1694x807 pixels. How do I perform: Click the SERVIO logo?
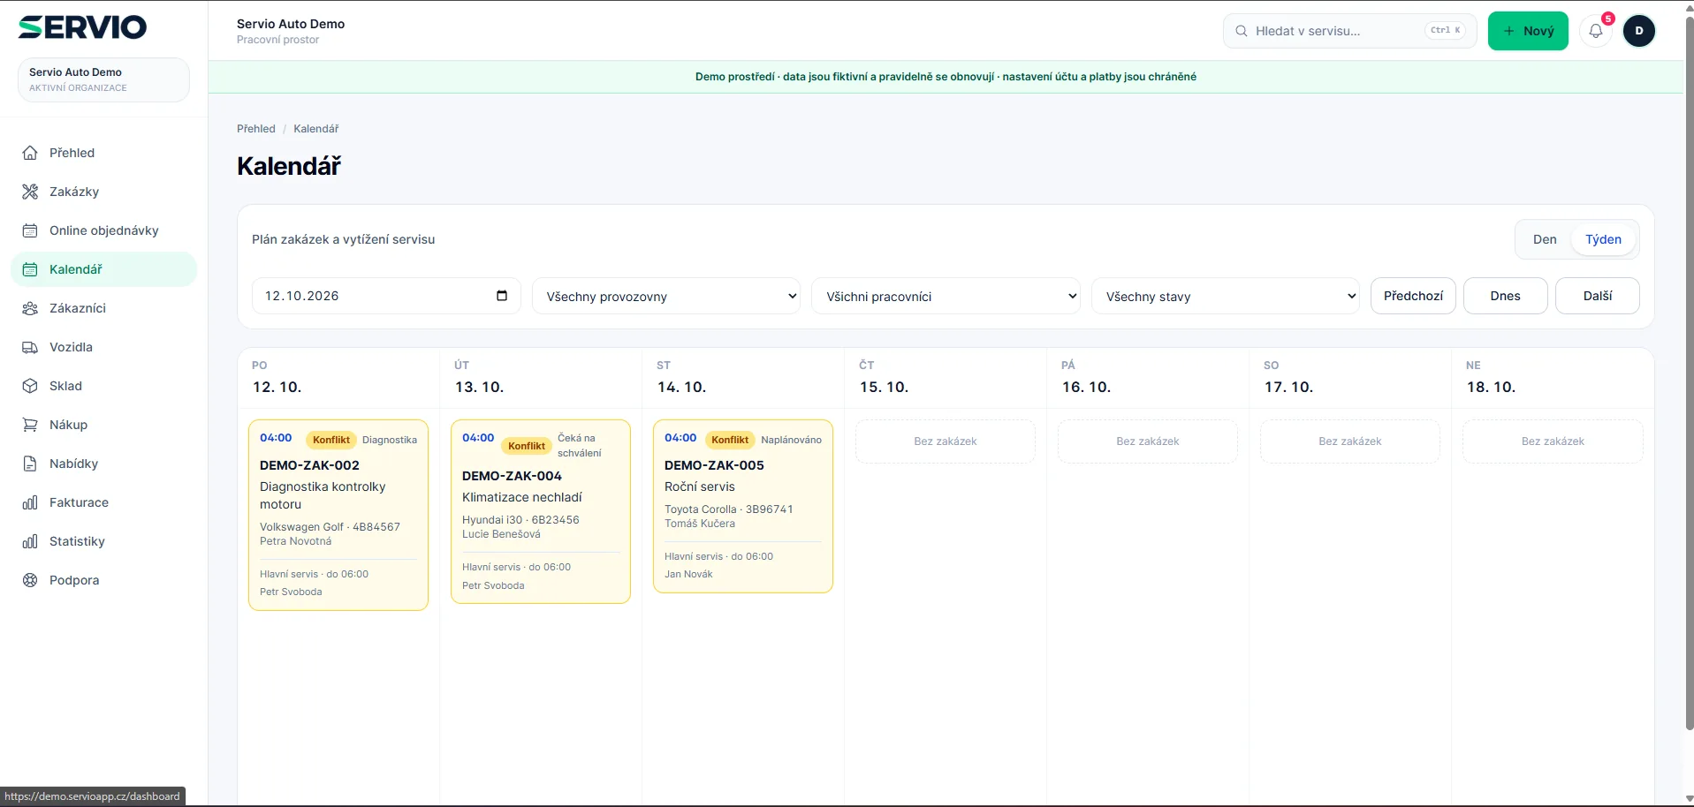tap(82, 27)
